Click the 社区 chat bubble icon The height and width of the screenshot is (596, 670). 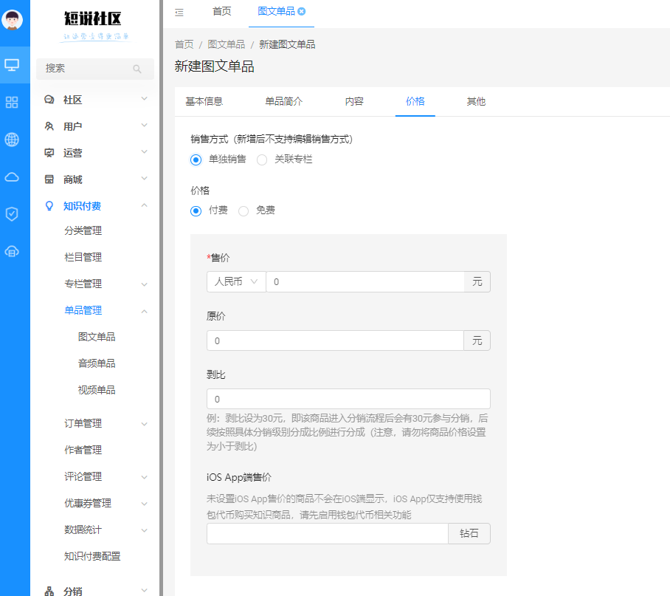(49, 100)
